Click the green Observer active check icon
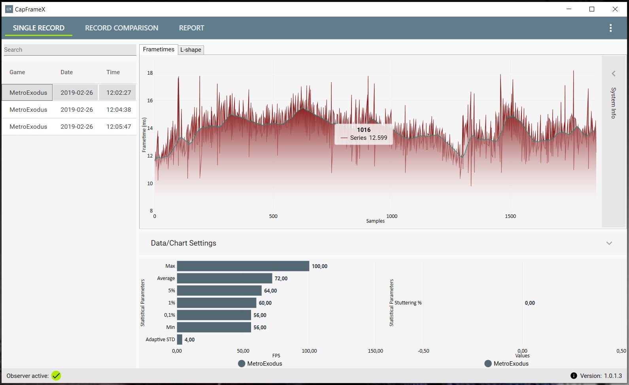Screen dimensions: 629x385 (x=56, y=376)
